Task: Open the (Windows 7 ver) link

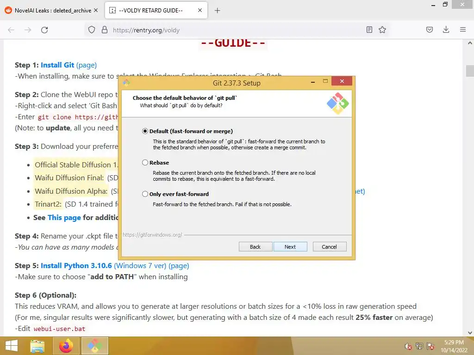Action: pyautogui.click(x=140, y=266)
